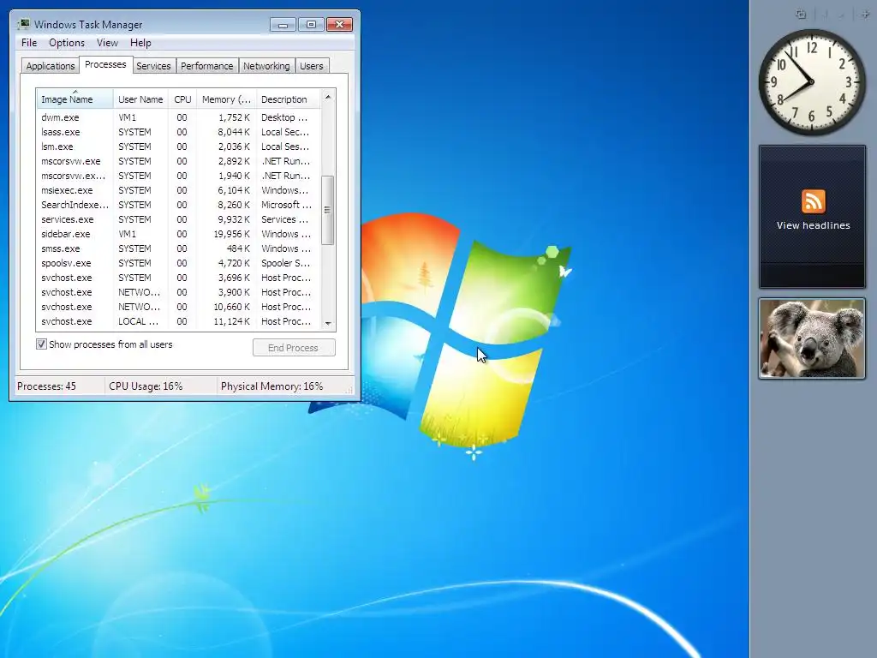Select svchost.exe using 10,660 K
Image resolution: width=877 pixels, height=658 pixels.
click(x=179, y=307)
